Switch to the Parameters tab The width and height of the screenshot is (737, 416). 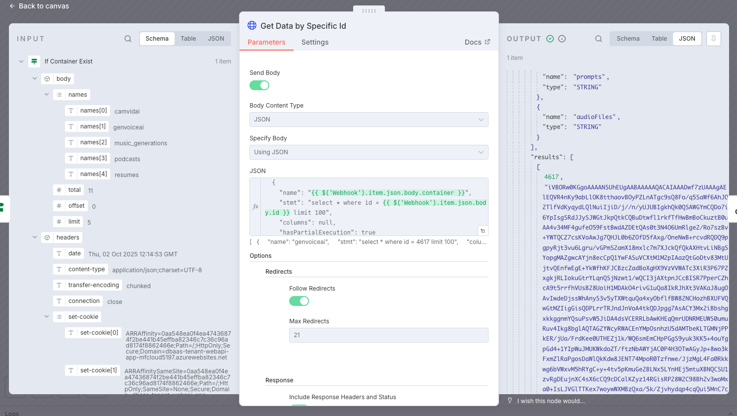(266, 42)
